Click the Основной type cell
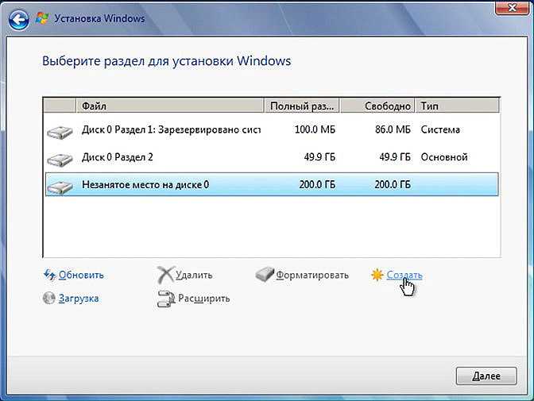This screenshot has width=534, height=401. [444, 157]
